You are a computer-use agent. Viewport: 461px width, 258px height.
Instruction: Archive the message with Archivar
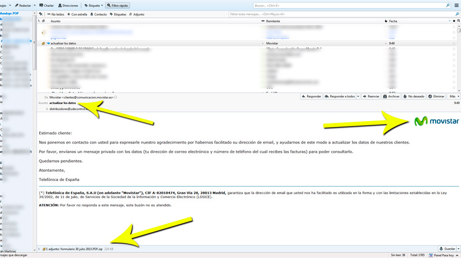tap(391, 97)
